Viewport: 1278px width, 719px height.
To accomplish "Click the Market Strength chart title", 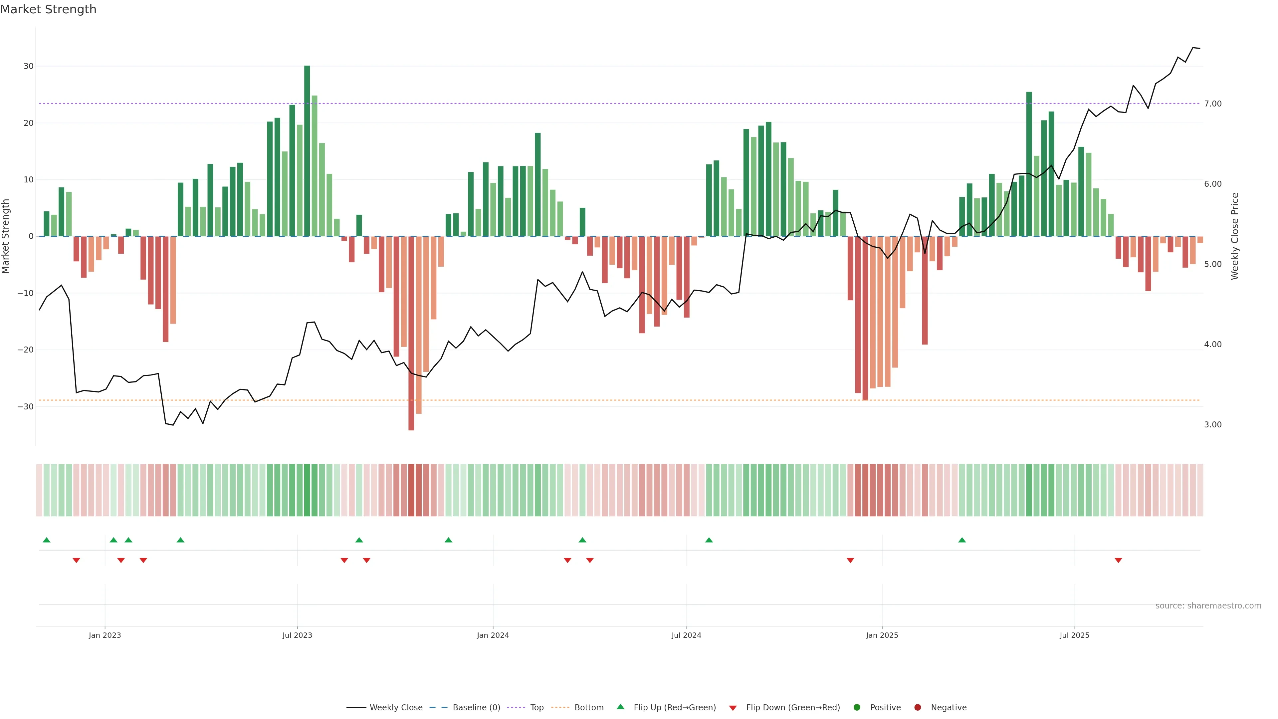I will tap(48, 9).
